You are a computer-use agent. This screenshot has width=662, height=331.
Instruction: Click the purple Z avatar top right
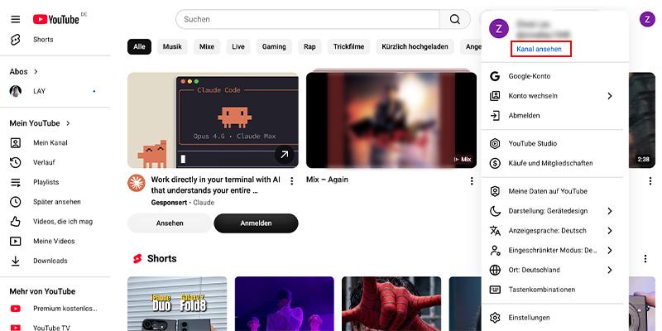coord(647,19)
